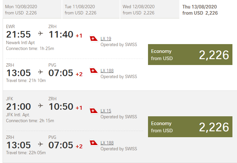The image size is (237, 163).
Task: Click the 21:55 EWR departure time
Action: coord(19,34)
